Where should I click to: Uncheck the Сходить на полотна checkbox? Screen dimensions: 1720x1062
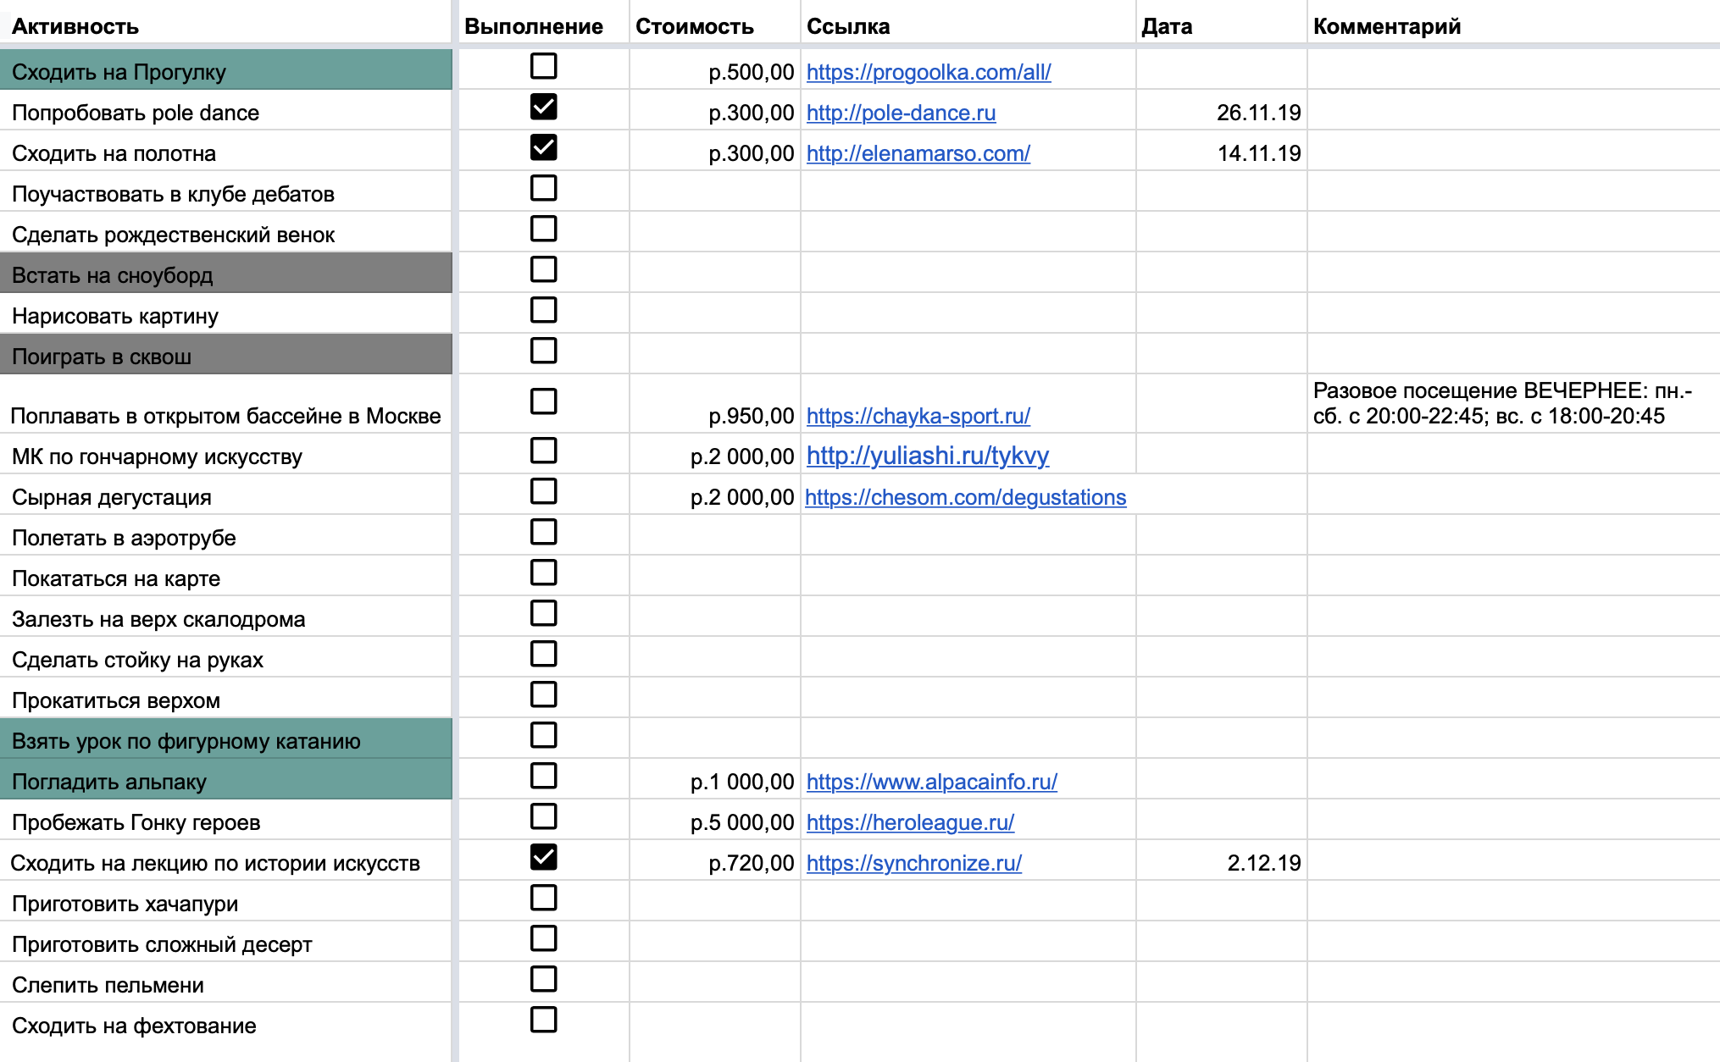pyautogui.click(x=543, y=147)
